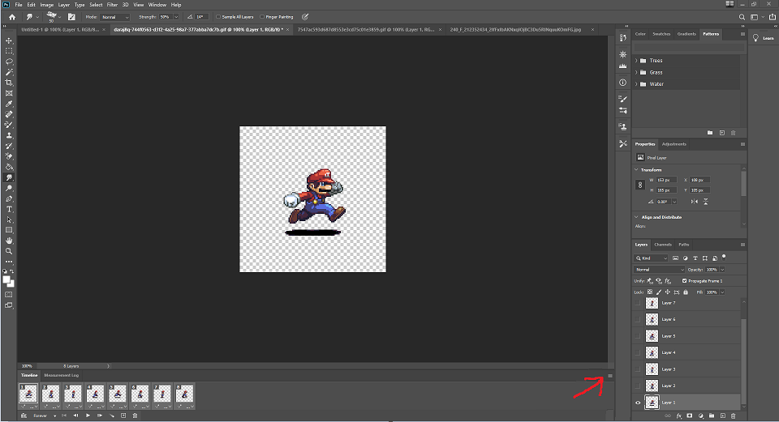Show Layer 7 visibility box
This screenshot has height=422, width=779.
(638, 303)
